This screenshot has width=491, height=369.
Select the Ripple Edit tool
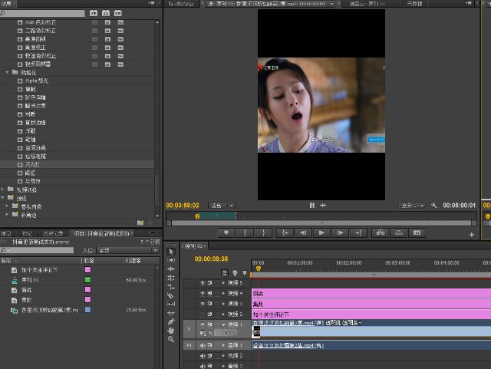click(171, 269)
